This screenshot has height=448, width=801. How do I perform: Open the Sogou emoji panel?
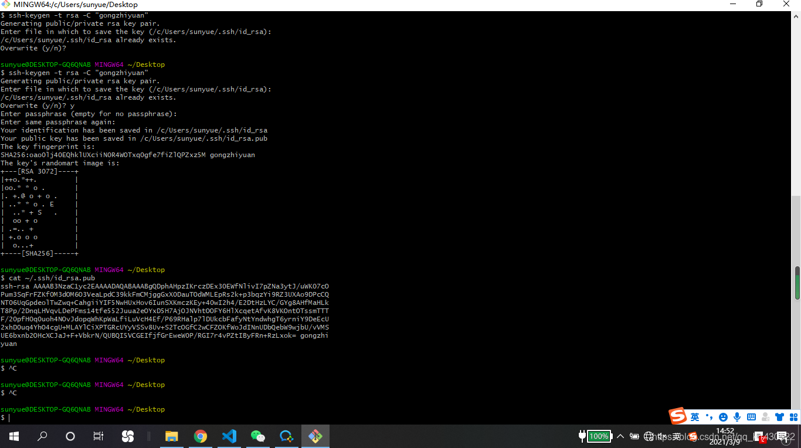[x=723, y=417]
